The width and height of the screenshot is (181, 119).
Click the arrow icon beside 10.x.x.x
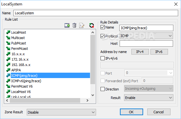(8, 54)
